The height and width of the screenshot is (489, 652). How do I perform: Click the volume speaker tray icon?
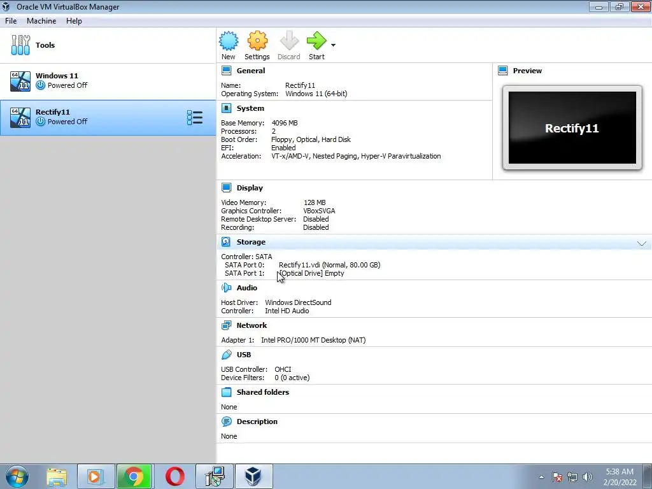(x=588, y=477)
